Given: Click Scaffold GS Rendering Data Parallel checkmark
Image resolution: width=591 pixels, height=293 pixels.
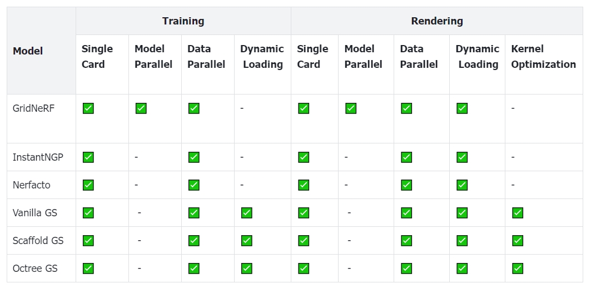Looking at the screenshot, I should (406, 241).
